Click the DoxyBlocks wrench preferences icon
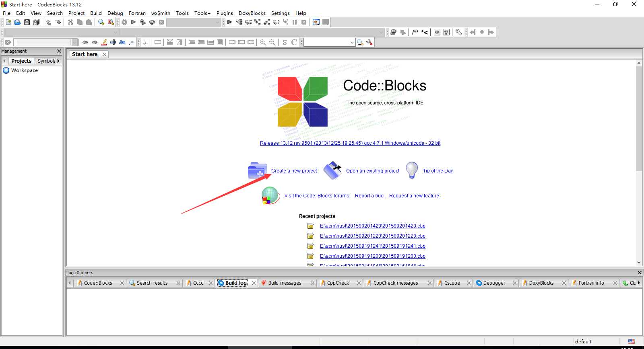644x349 pixels. pos(458,32)
